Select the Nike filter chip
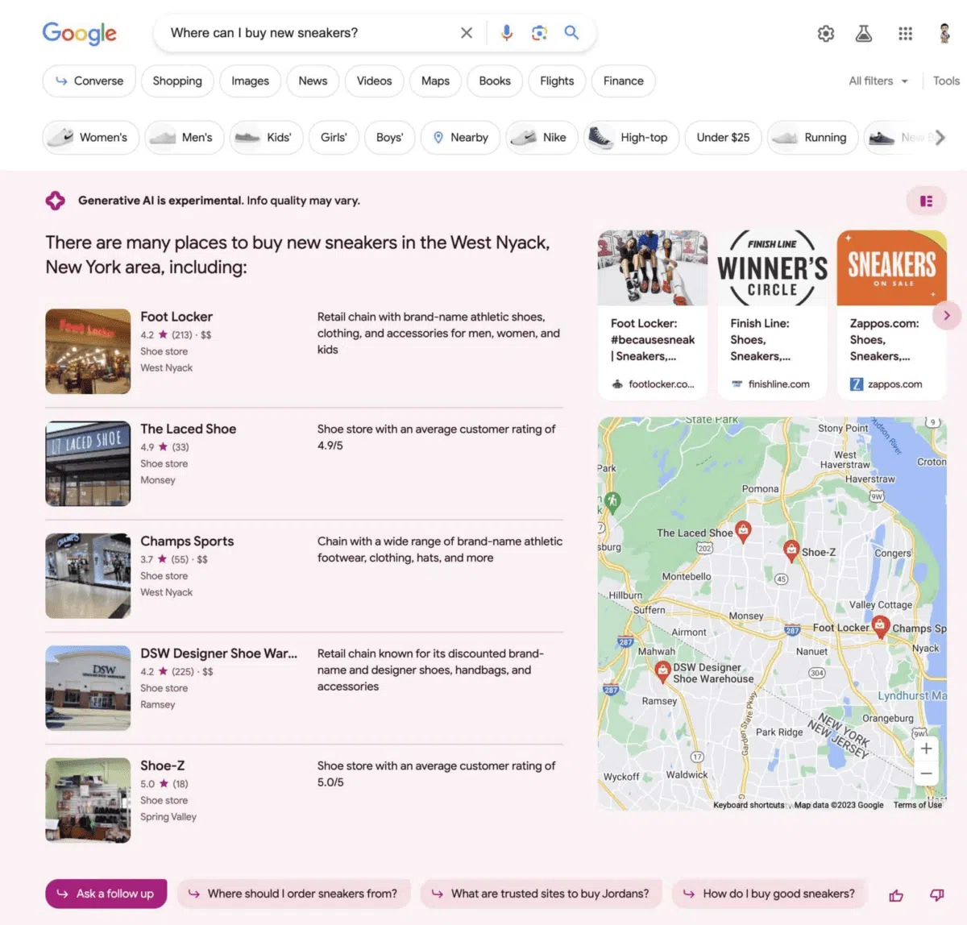The image size is (967, 925). [542, 137]
